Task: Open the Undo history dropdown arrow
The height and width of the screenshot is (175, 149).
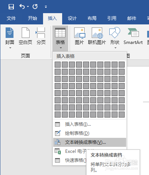Action: coord(28,6)
